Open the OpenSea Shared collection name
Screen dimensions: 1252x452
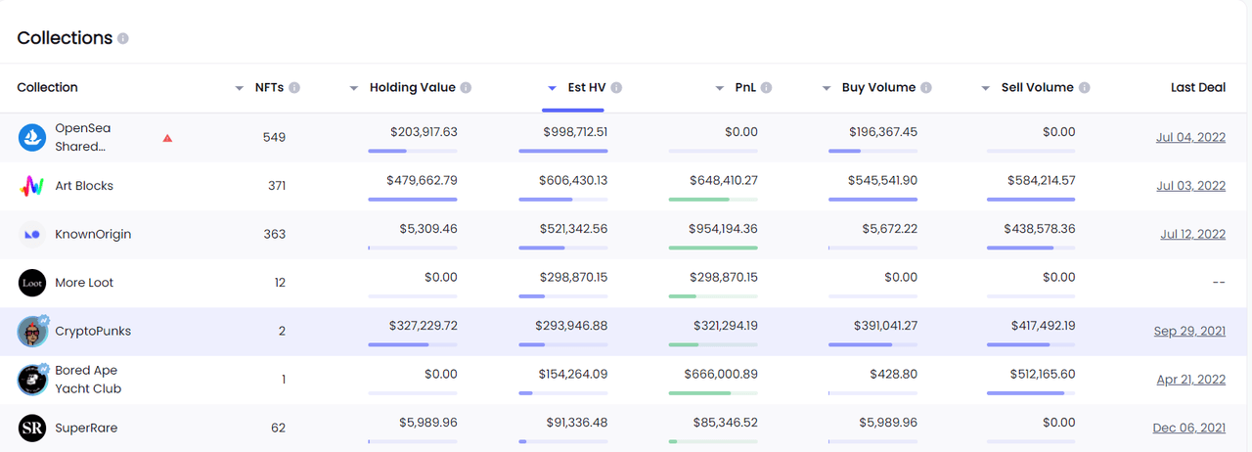click(x=83, y=137)
